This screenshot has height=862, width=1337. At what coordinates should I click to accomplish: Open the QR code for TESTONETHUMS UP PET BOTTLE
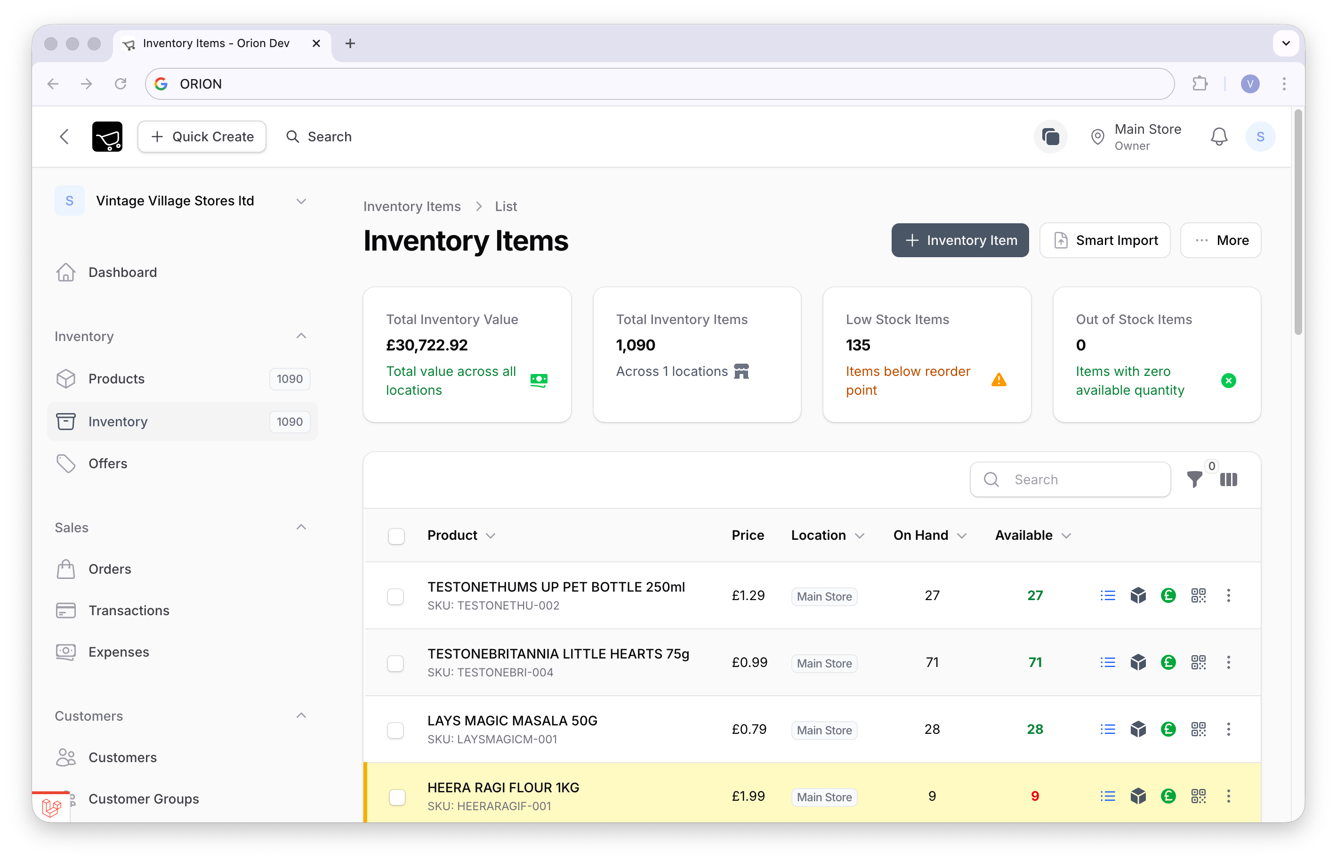coord(1198,595)
